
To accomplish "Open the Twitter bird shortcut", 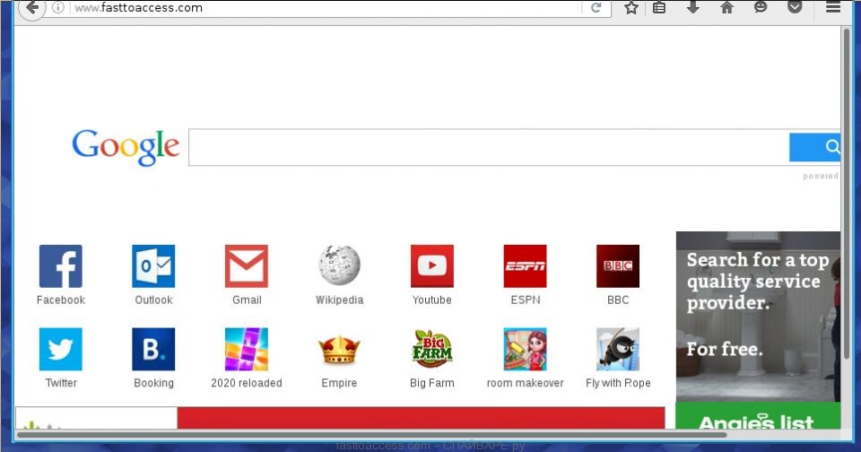I will click(x=60, y=350).
